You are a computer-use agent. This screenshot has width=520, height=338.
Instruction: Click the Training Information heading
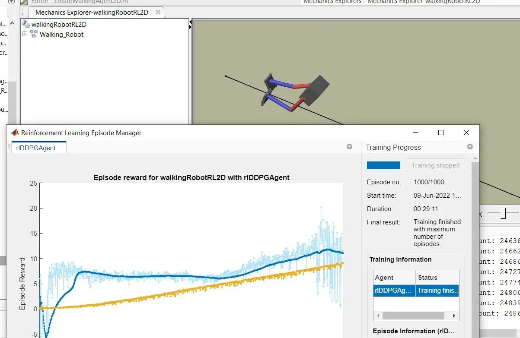(x=400, y=259)
